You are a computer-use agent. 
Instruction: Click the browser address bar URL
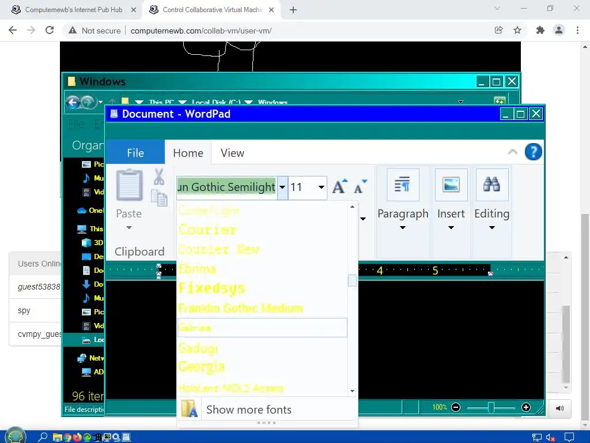[x=201, y=31]
